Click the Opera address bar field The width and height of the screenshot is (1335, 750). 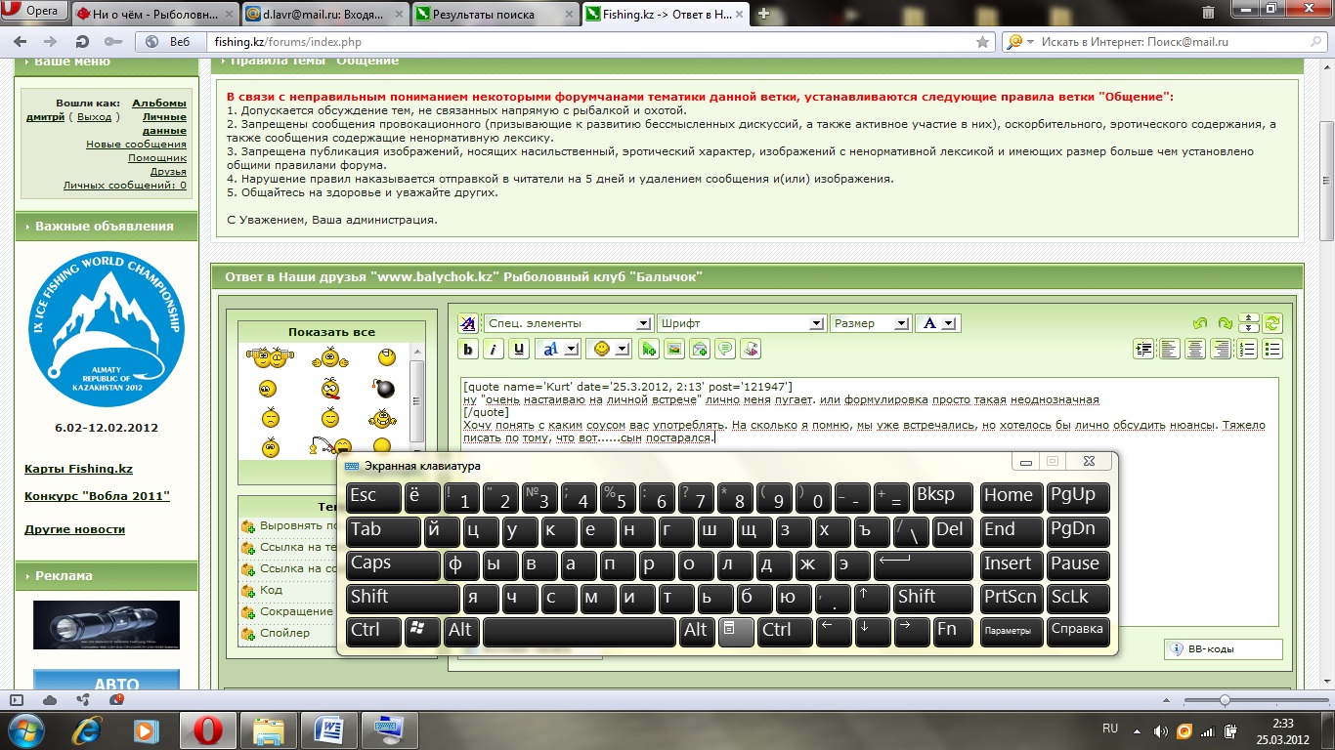[x=591, y=42]
